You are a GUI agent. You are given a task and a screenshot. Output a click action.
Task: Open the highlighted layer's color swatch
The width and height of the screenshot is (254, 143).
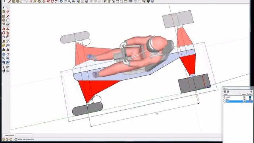250,102
